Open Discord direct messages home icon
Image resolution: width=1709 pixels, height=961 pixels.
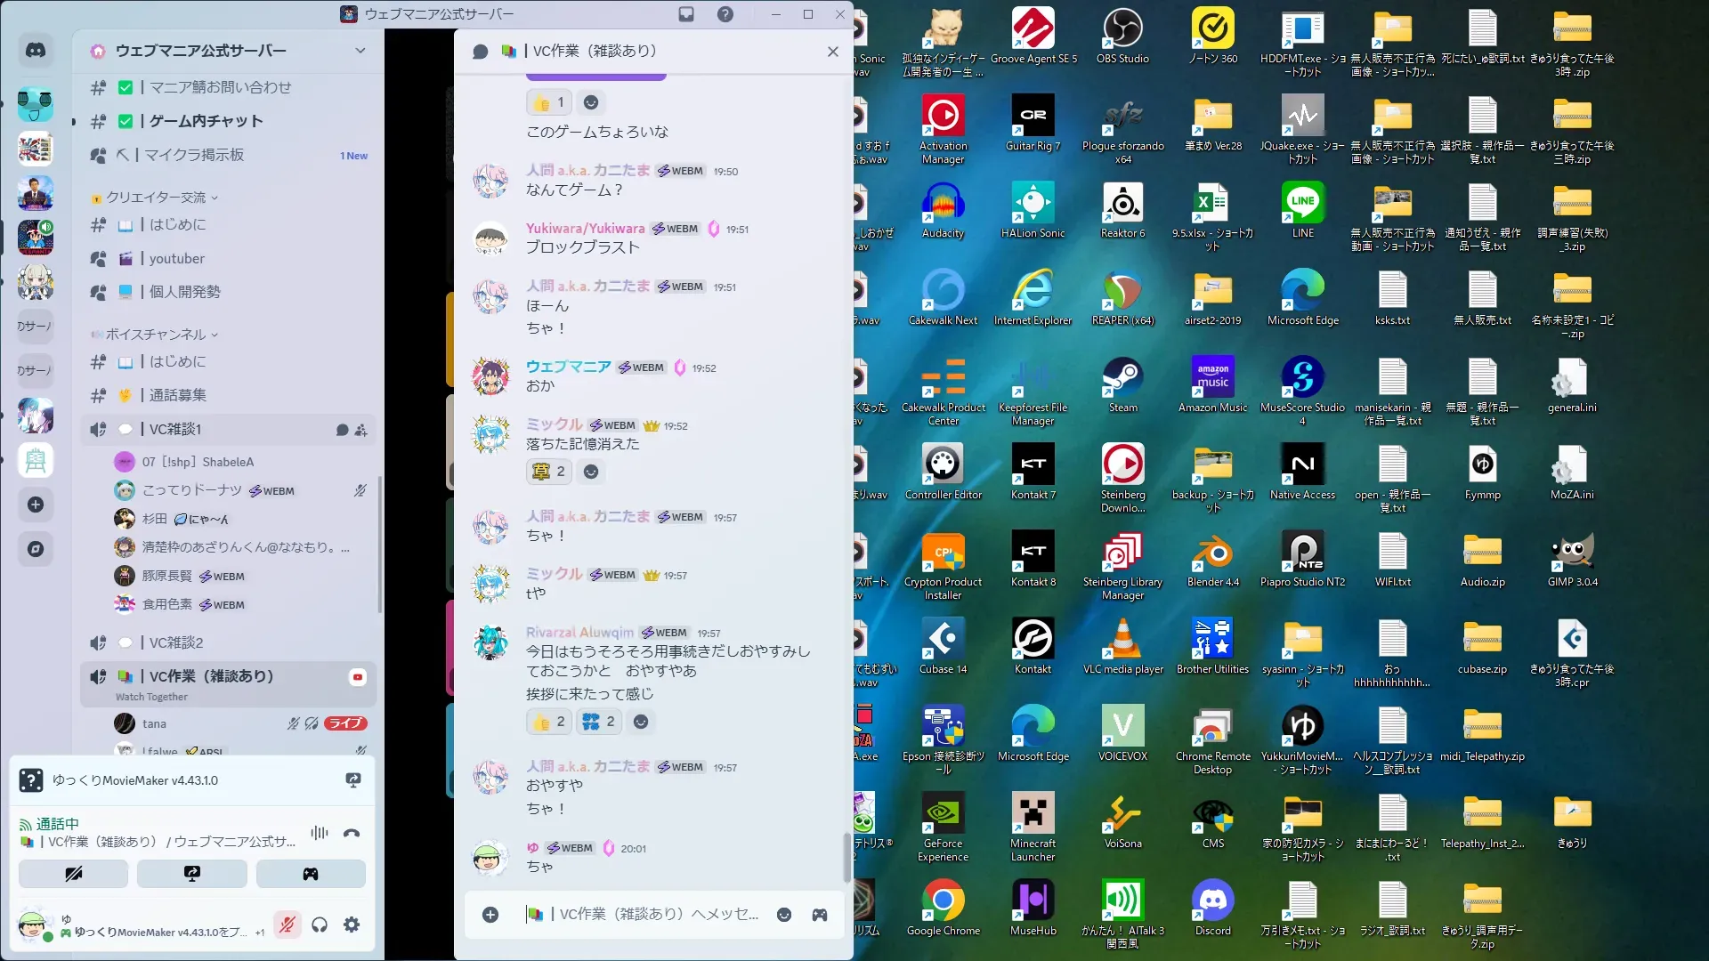point(36,50)
